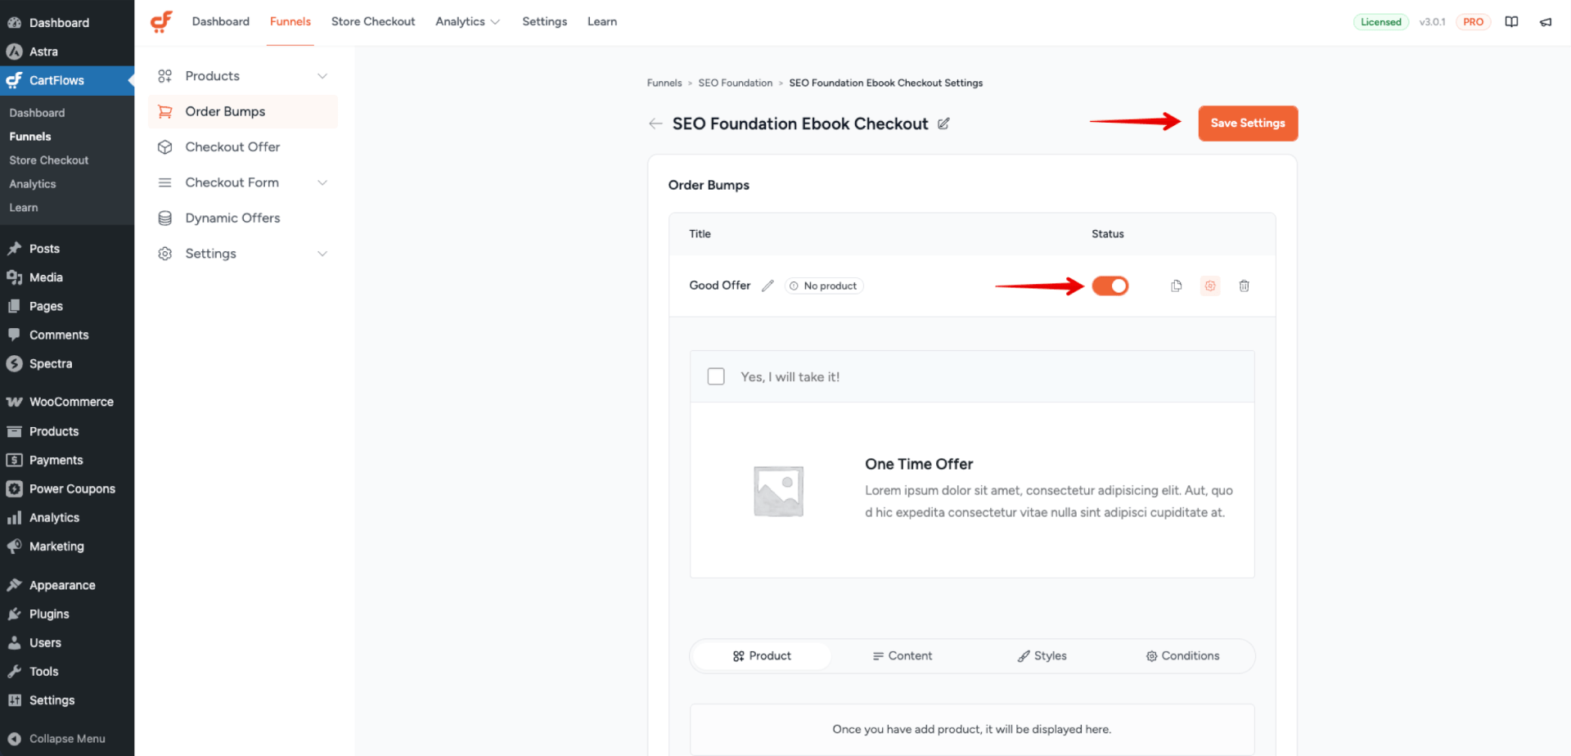Open Appearance menu
This screenshot has width=1571, height=756.
click(x=67, y=585)
